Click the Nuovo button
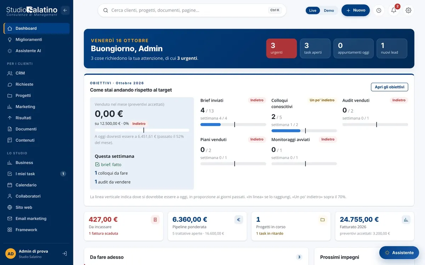Screen dimensions: 425x265 coord(356,10)
